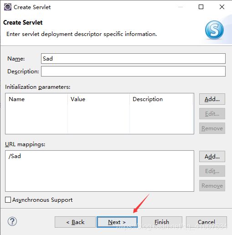Go Back to previous wizard page
The width and height of the screenshot is (232, 235).
pyautogui.click(x=75, y=222)
